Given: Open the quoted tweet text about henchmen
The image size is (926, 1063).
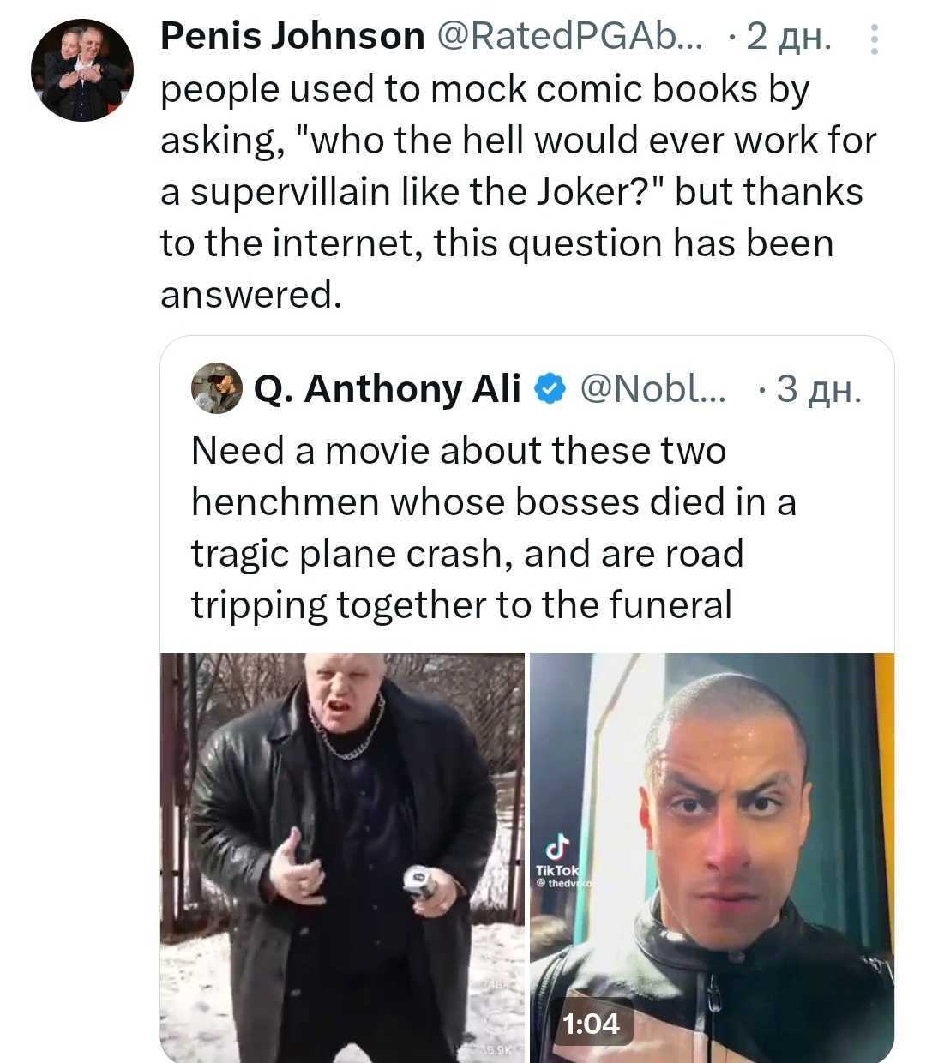Looking at the screenshot, I should tap(492, 527).
